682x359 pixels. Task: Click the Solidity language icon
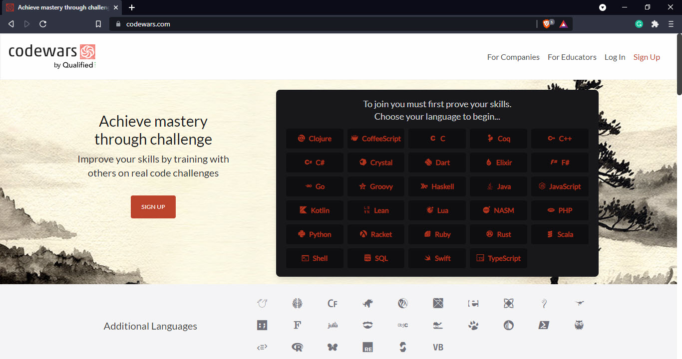(403, 347)
